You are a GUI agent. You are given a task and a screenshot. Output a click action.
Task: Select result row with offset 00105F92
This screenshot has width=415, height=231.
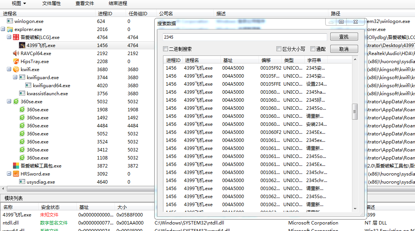point(258,68)
